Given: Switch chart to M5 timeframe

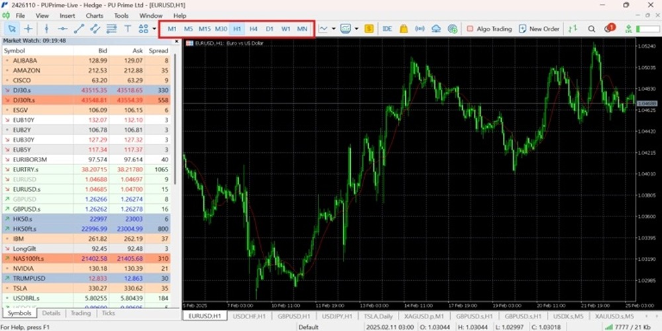Looking at the screenshot, I should [x=188, y=29].
